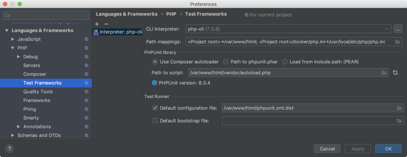
Task: Browse for default configuration file
Action: click(x=400, y=108)
